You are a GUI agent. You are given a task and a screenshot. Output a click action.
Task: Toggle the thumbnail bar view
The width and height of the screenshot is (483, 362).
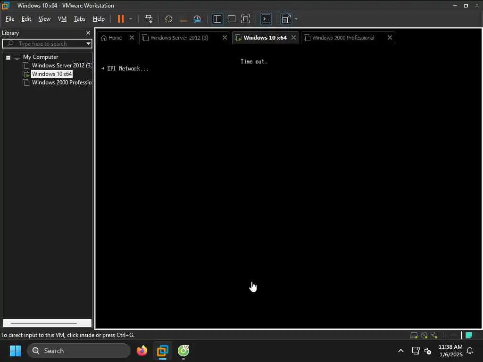coord(231,19)
